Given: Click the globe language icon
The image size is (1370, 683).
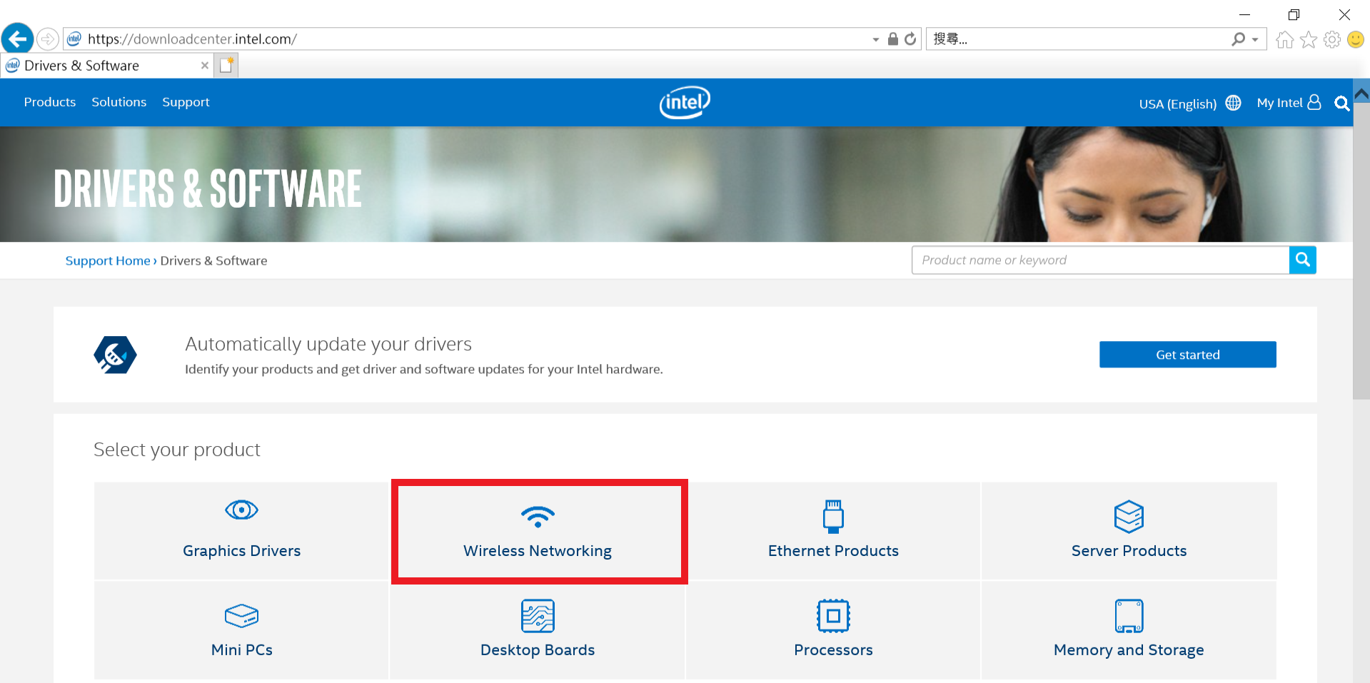Looking at the screenshot, I should click(1233, 103).
